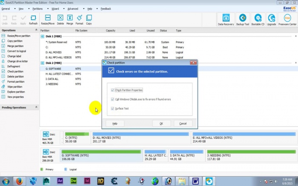Click the Copy partition toolbar icon
This screenshot has height=186, width=298.
click(89, 19)
